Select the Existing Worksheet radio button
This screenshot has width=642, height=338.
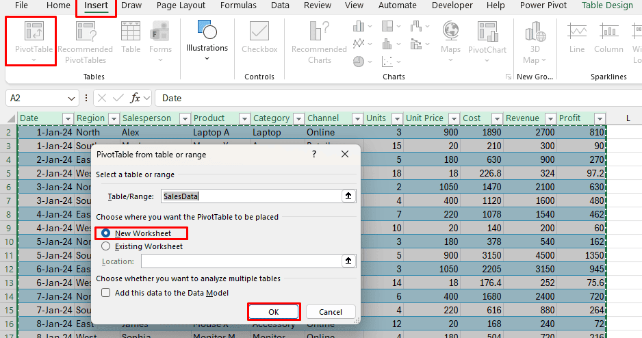[105, 246]
